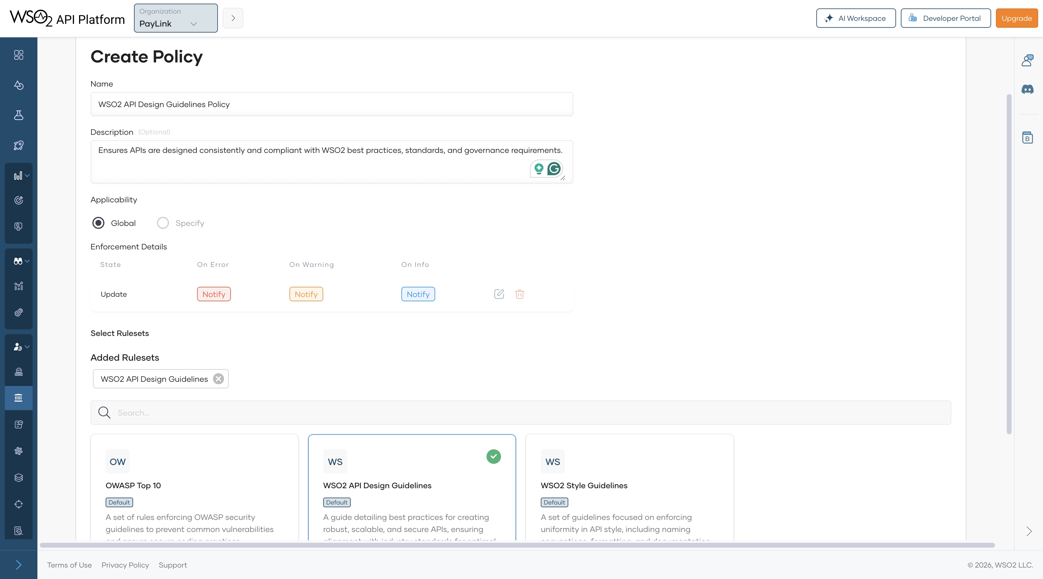Toggle the WSO2 API Design Guidelines ruleset card selection
1043x579 pixels.
[412, 486]
